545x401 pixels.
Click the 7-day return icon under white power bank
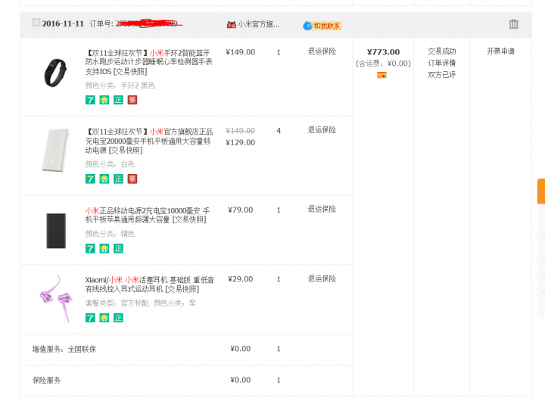pyautogui.click(x=90, y=179)
